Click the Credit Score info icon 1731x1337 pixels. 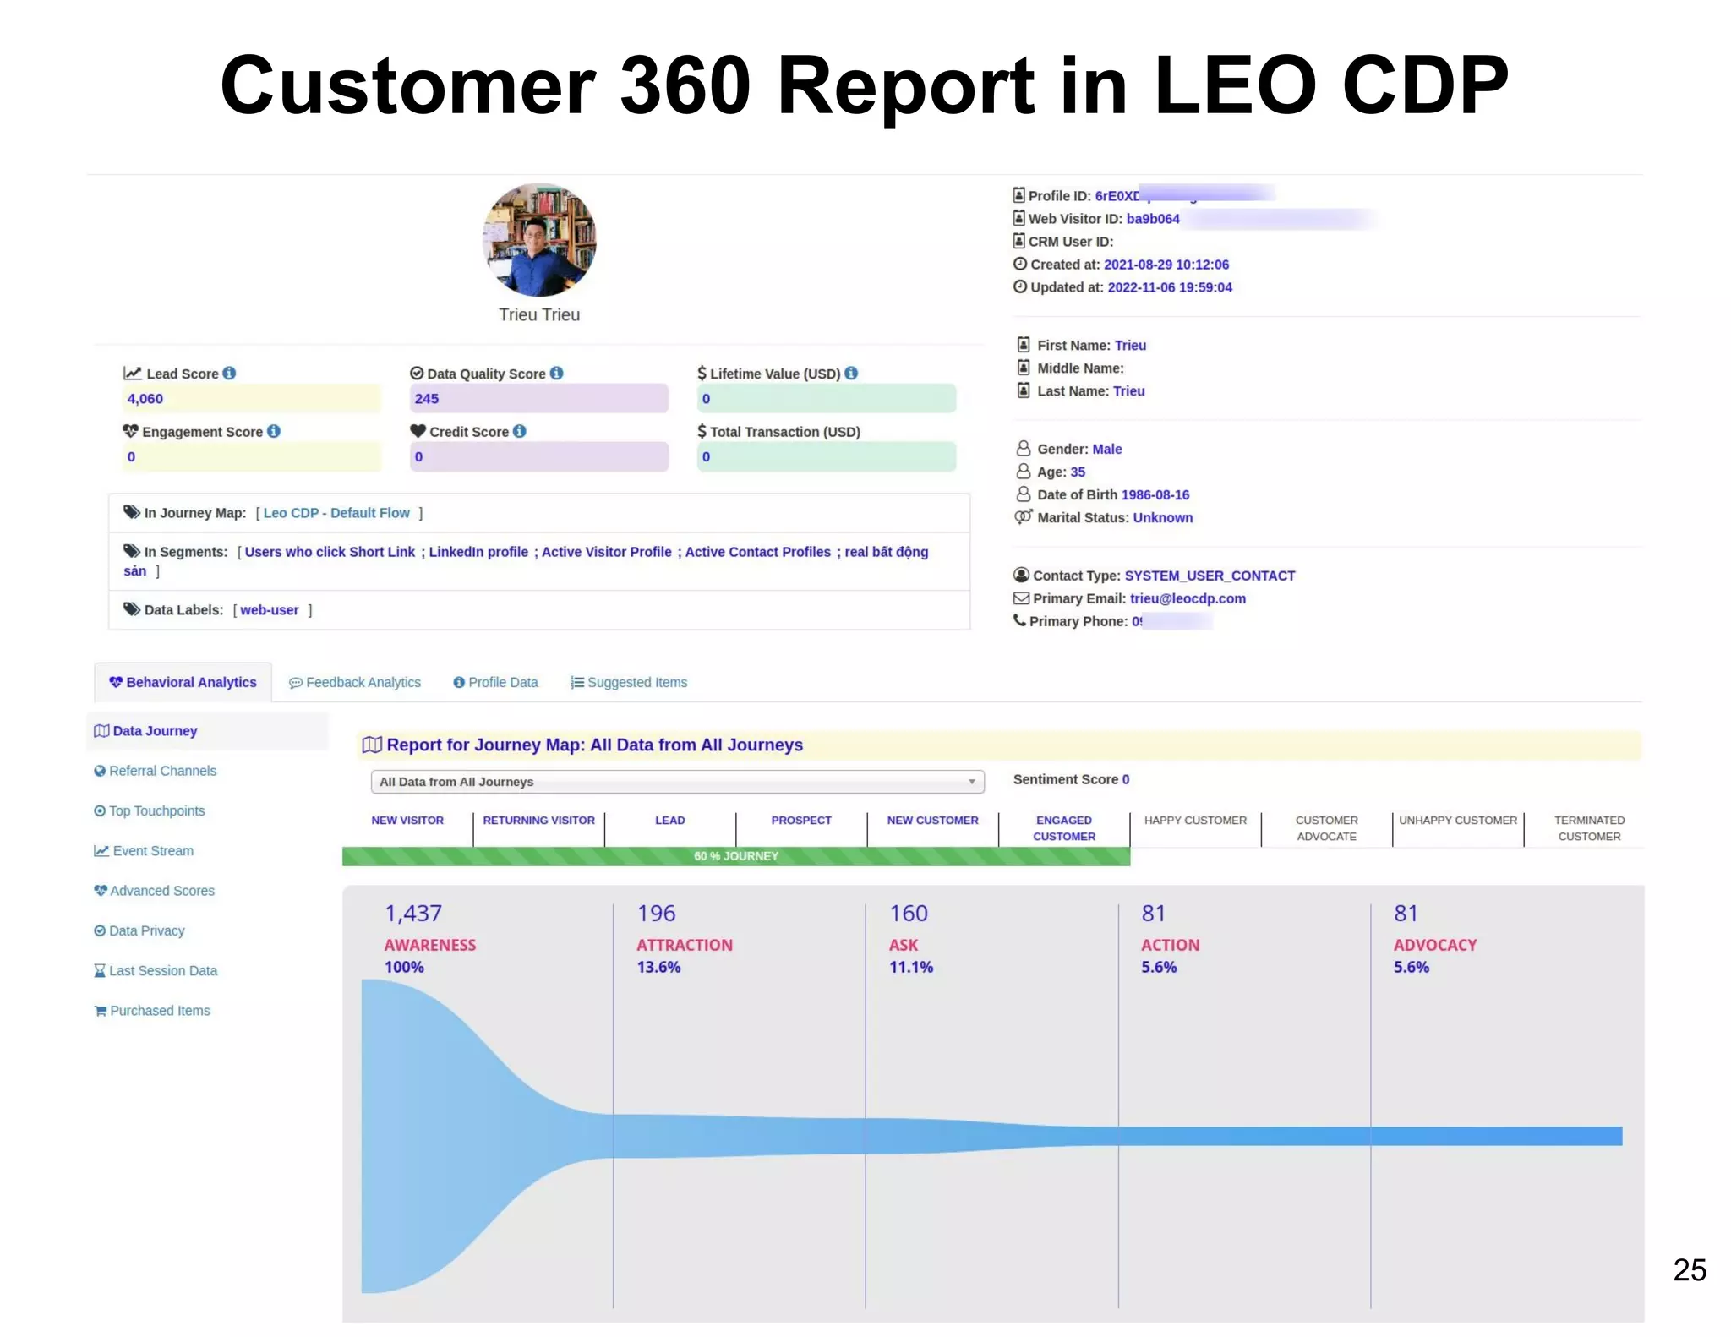pos(520,431)
